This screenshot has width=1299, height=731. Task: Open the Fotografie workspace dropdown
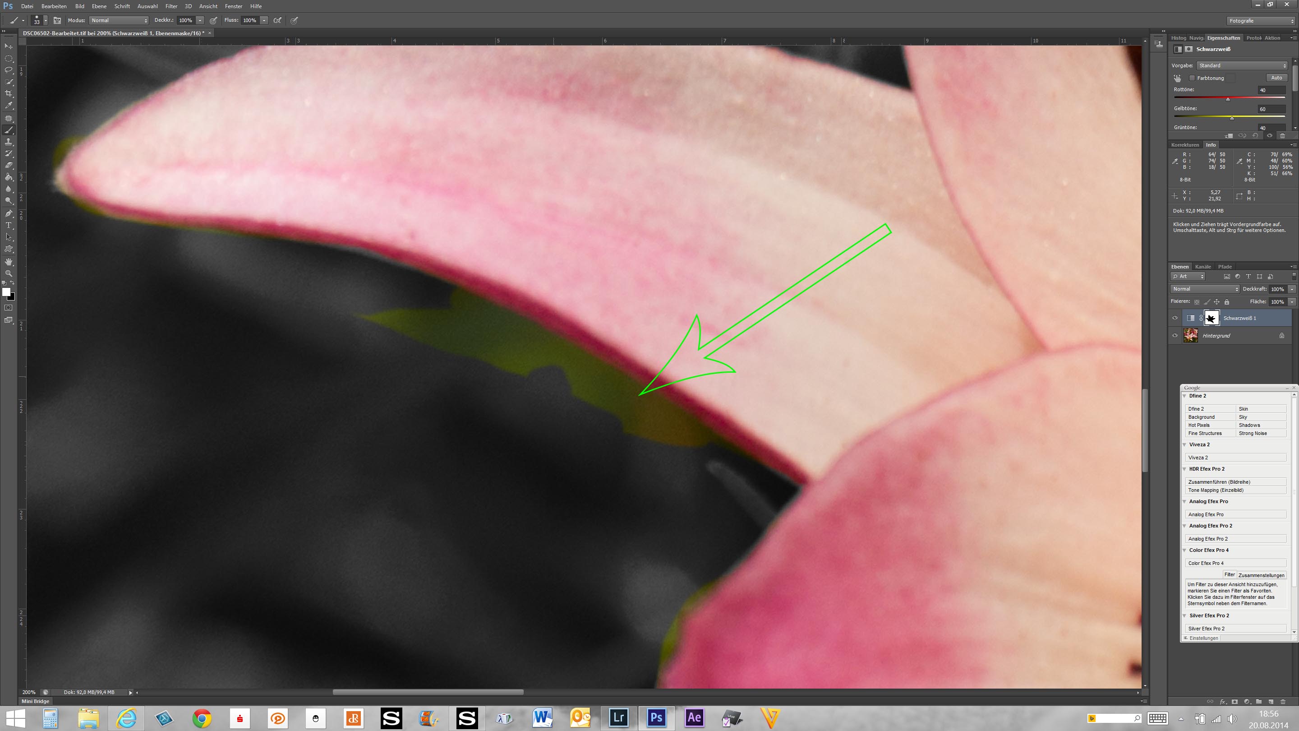(1260, 21)
